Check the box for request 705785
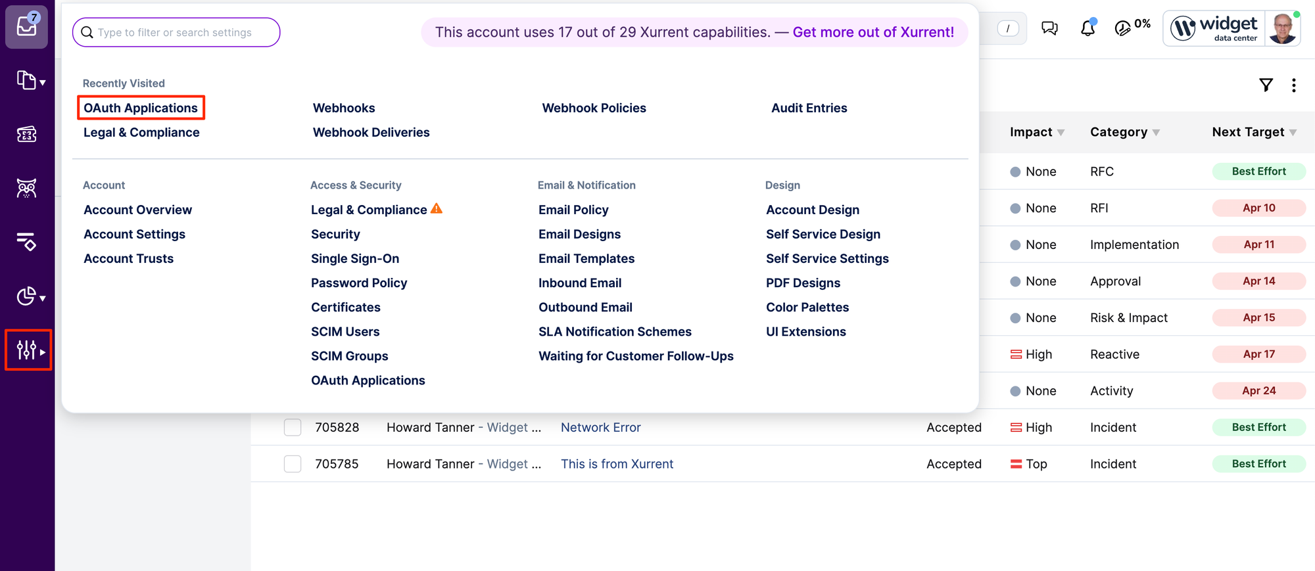1315x571 pixels. coord(293,464)
